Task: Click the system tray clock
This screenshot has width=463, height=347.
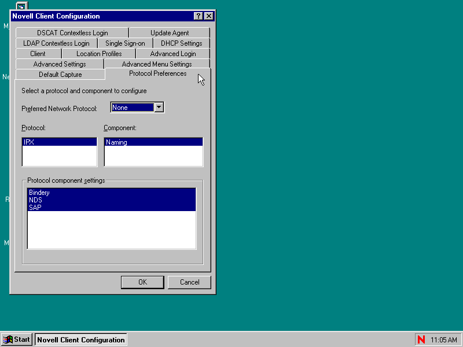Action: tap(444, 339)
